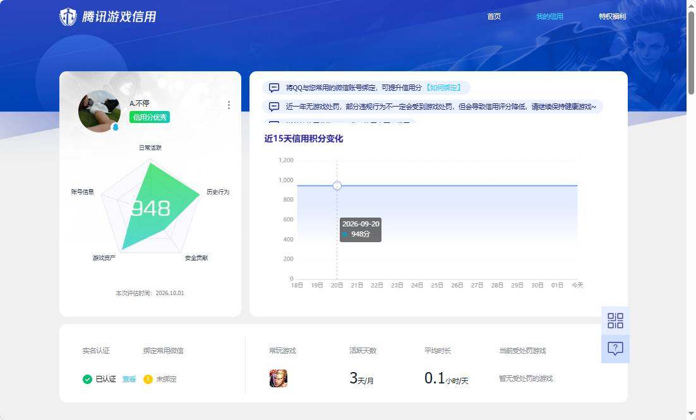Click the 2026-09-20 948分 tooltip
This screenshot has width=696, height=420.
tap(361, 230)
